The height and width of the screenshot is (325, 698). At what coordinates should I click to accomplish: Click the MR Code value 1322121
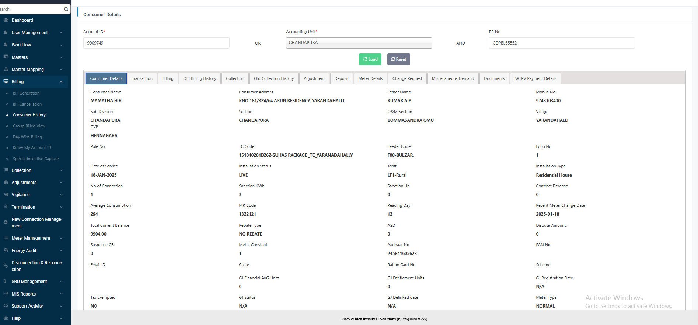[247, 214]
